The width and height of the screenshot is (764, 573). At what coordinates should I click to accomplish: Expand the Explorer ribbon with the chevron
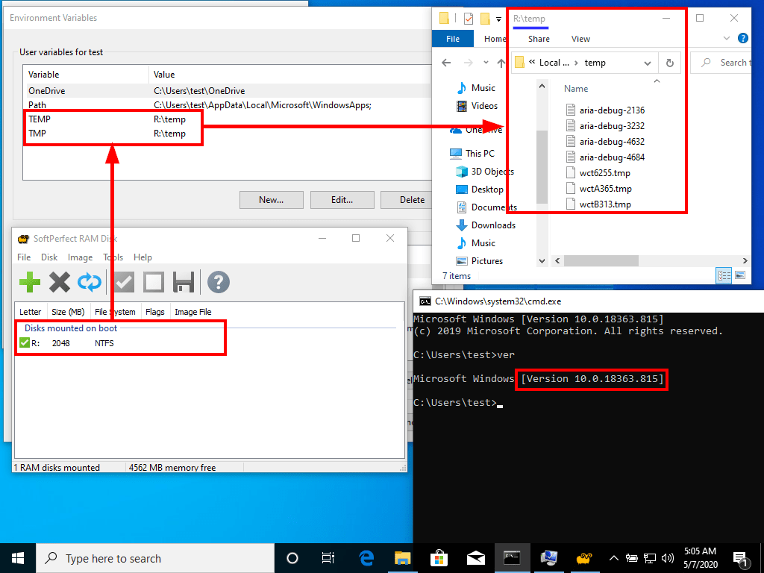(727, 38)
